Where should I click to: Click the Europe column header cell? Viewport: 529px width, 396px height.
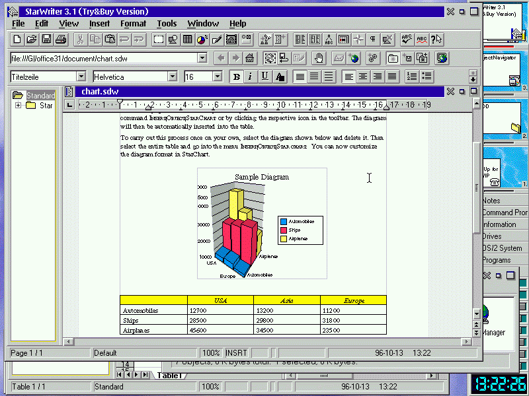click(353, 300)
